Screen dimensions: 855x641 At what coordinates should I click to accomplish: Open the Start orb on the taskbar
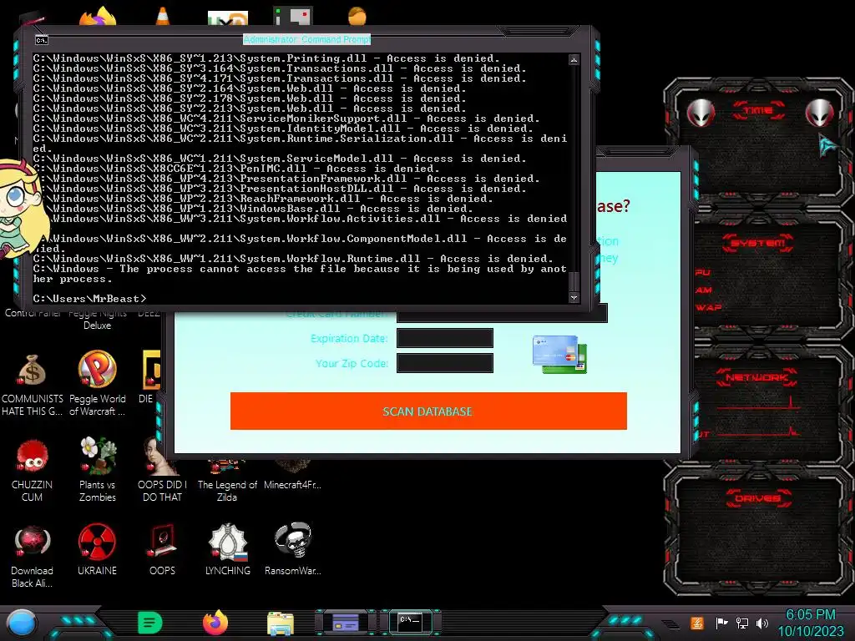[21, 623]
